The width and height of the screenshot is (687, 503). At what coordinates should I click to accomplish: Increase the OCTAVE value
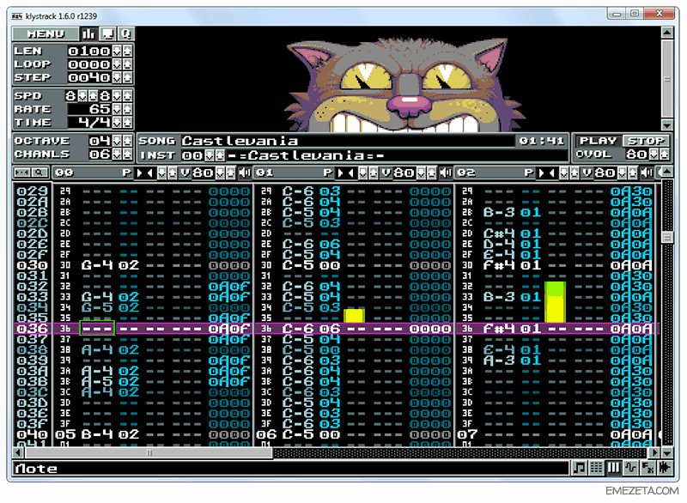(127, 141)
